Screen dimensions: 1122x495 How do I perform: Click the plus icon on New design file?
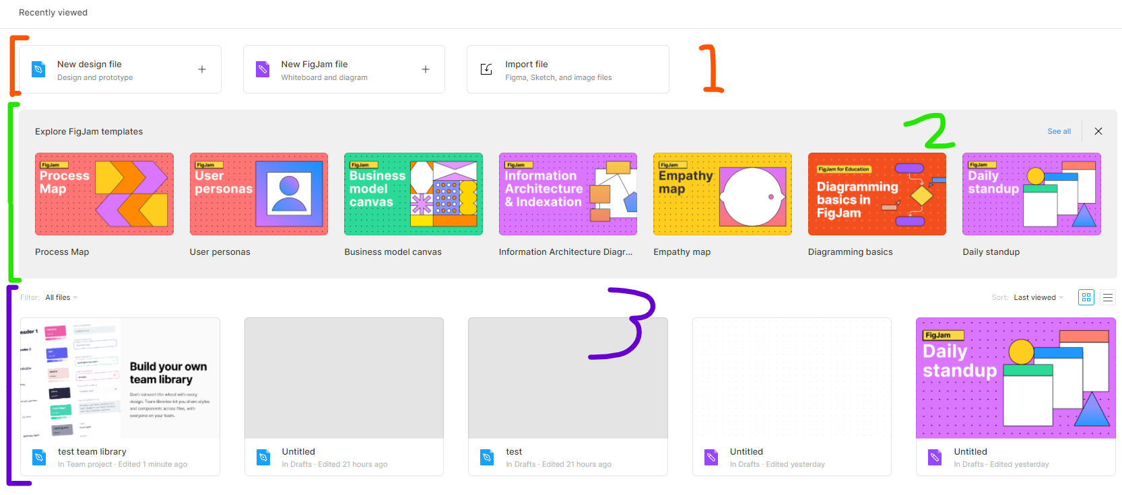click(x=202, y=69)
